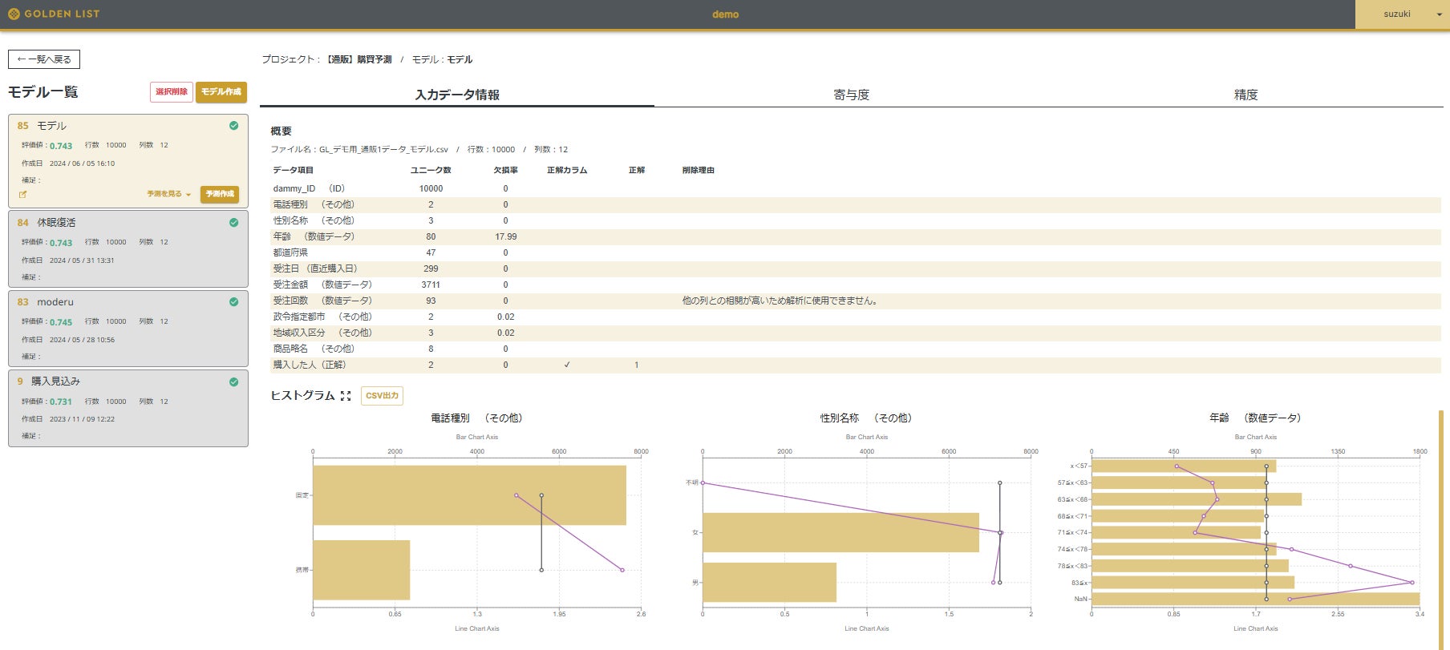Viewport: 1450px width, 650px height.
Task: Click the 年齢 (数値データ) chart title
Action: 1255,418
